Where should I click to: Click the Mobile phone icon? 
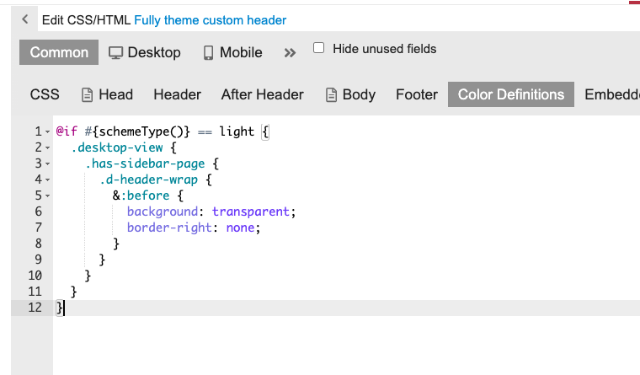(x=208, y=53)
